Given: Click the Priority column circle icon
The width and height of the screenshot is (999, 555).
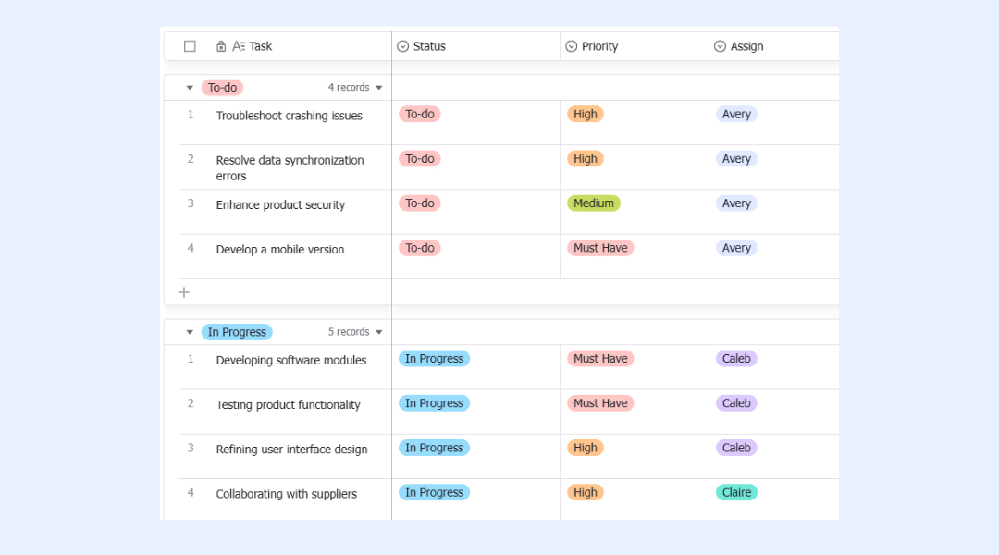Looking at the screenshot, I should pyautogui.click(x=572, y=46).
